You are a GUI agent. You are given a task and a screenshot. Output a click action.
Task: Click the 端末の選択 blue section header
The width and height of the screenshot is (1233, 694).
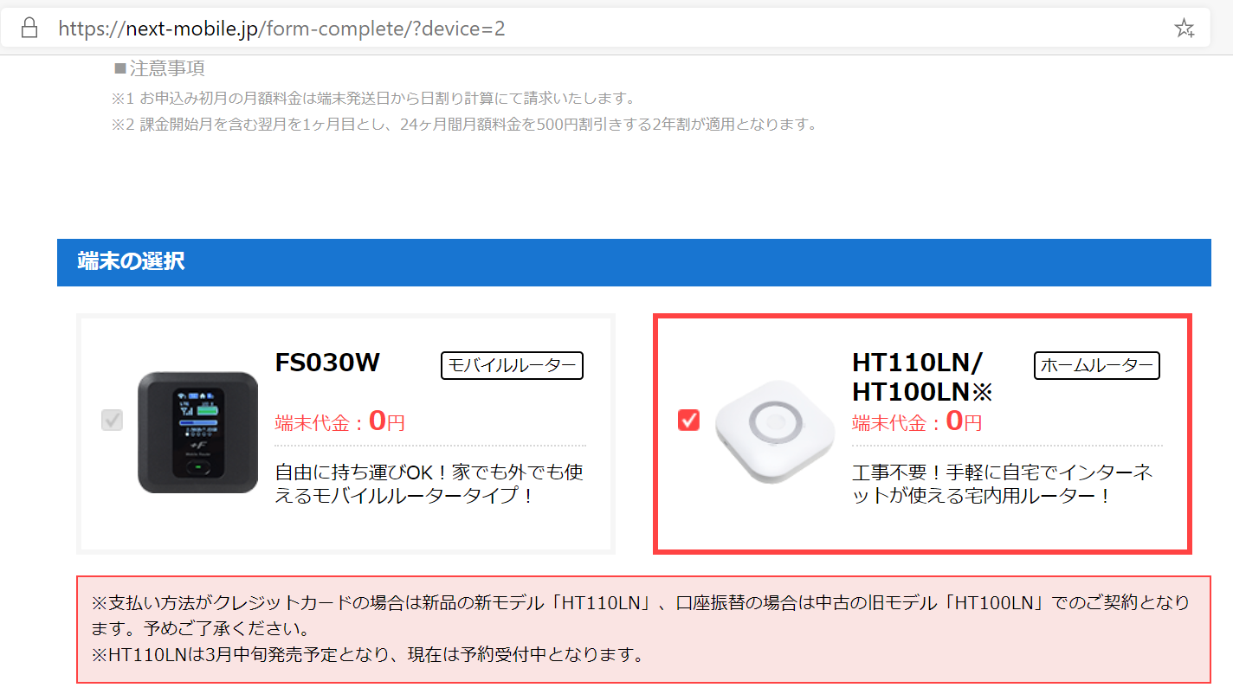click(634, 262)
